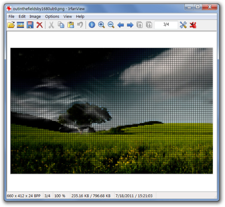
Task: Open Image Information via blue i icon
Action: point(92,25)
